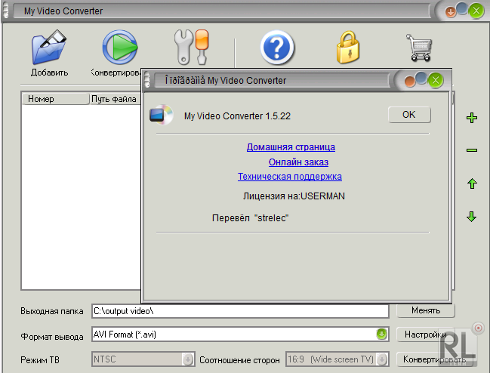
Task: Click the green minus remove-file icon
Action: 472,150
